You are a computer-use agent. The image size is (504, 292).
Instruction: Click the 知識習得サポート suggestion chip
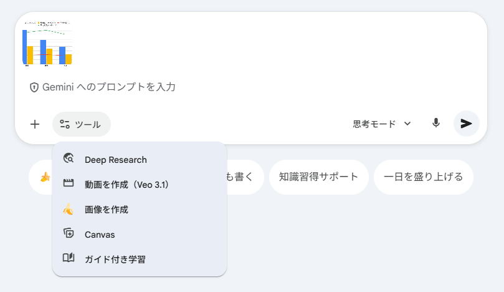(x=318, y=177)
